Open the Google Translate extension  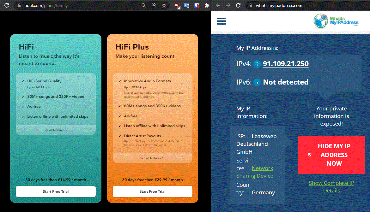click(x=187, y=5)
